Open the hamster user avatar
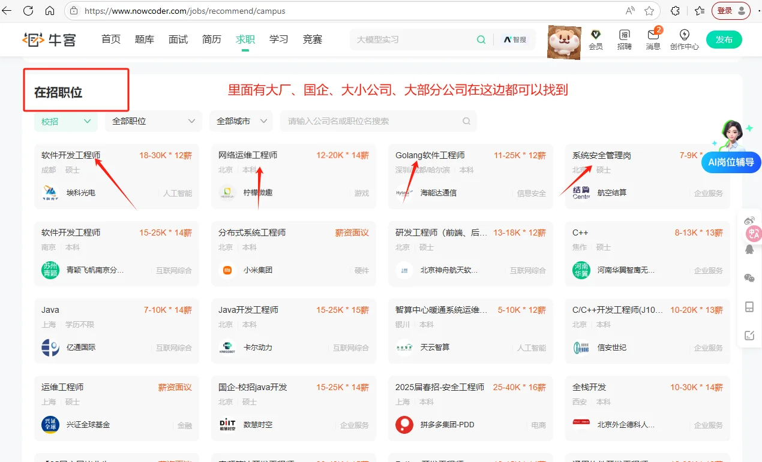762x462 pixels. tap(565, 43)
